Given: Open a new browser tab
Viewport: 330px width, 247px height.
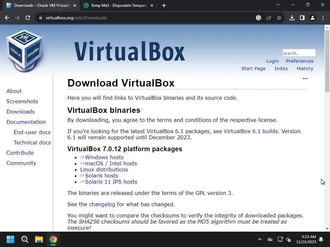Looking at the screenshot, I should [x=164, y=5].
